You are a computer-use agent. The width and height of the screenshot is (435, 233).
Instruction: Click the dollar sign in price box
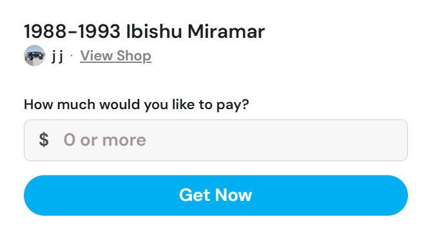pyautogui.click(x=44, y=139)
